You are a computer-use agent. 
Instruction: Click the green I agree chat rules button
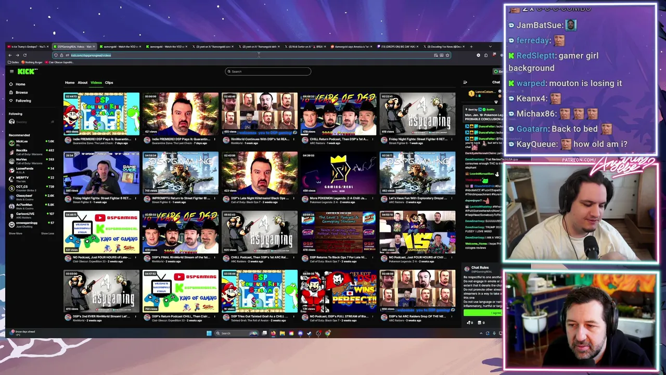pyautogui.click(x=482, y=313)
